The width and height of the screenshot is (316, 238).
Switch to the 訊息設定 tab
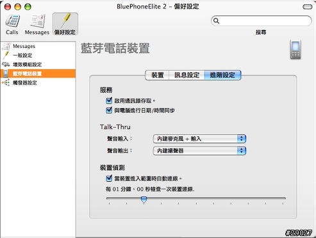coord(187,75)
